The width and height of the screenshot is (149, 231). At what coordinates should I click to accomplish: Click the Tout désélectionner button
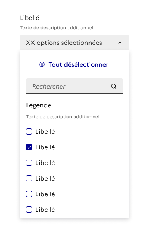point(74,64)
